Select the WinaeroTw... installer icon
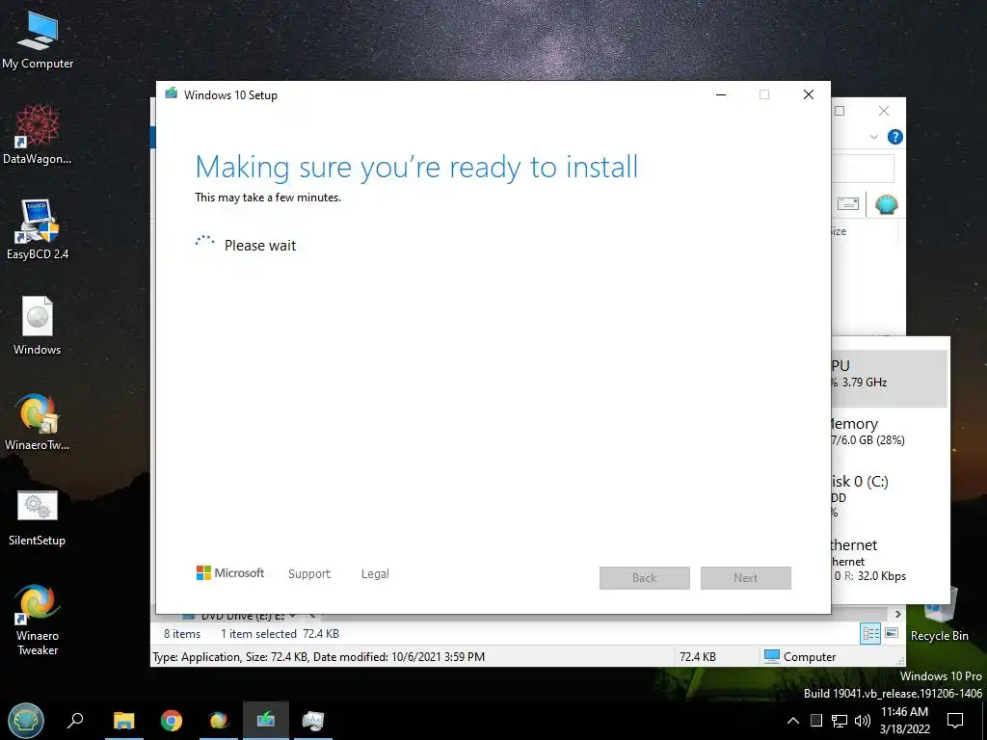The width and height of the screenshot is (987, 740). click(38, 420)
